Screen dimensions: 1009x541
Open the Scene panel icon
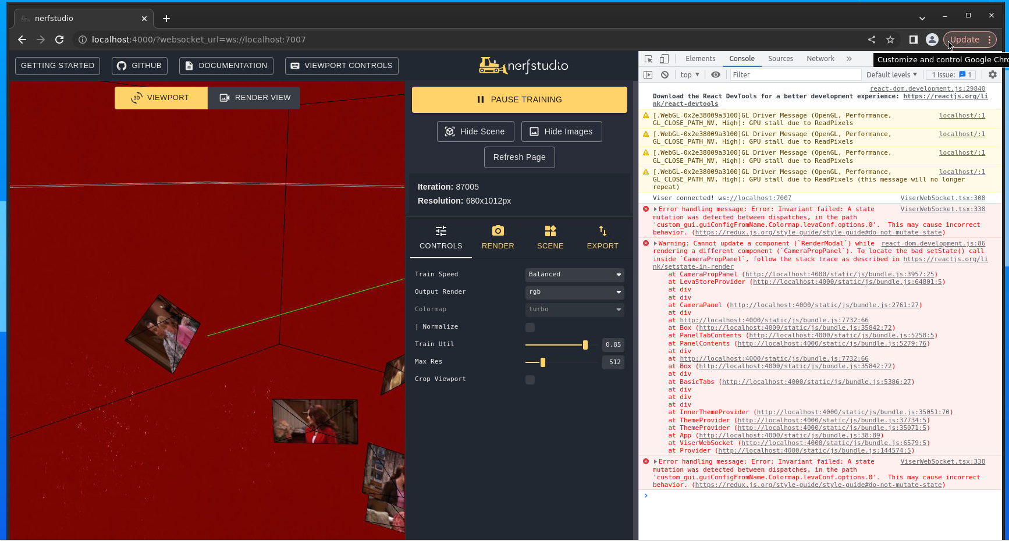550,232
